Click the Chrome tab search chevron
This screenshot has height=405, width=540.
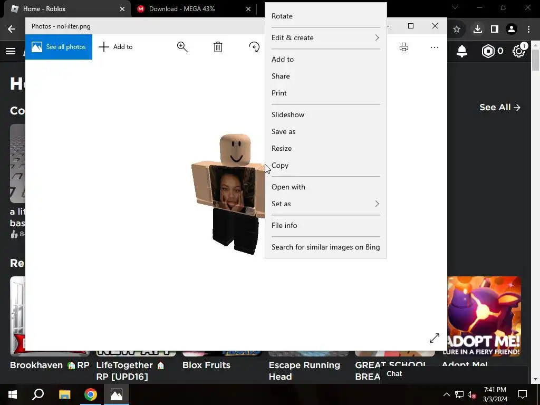(x=455, y=7)
